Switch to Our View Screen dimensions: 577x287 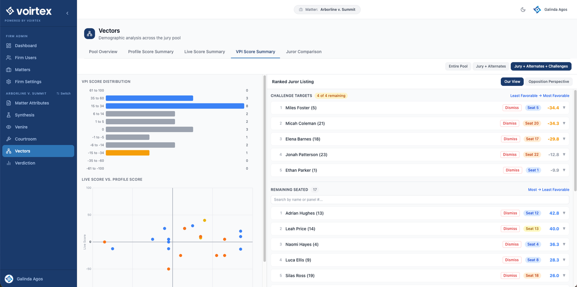point(512,81)
